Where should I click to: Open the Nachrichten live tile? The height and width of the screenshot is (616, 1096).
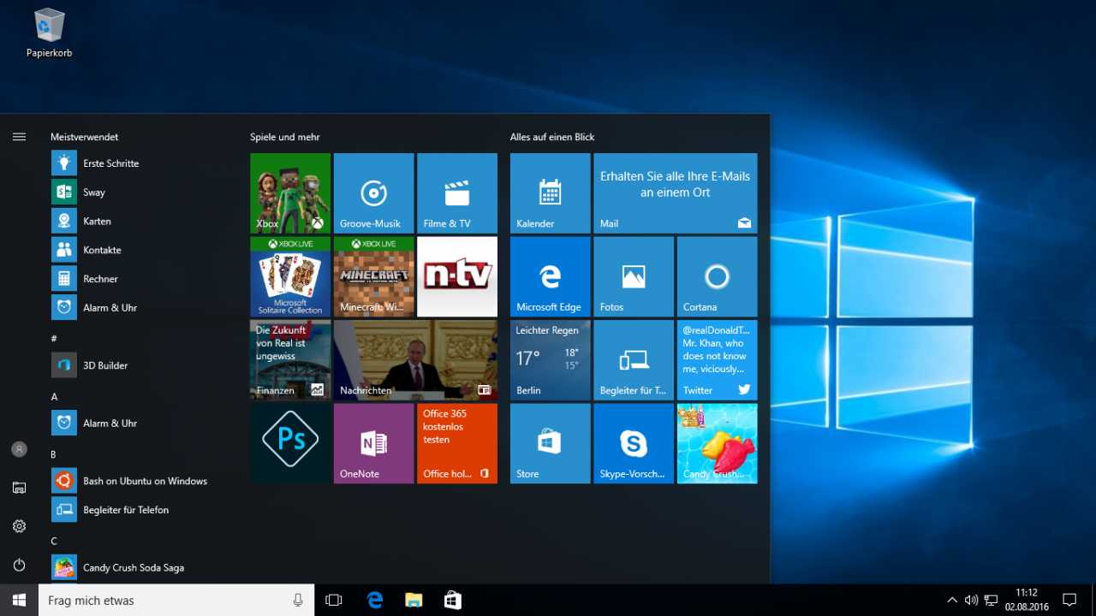pyautogui.click(x=415, y=360)
